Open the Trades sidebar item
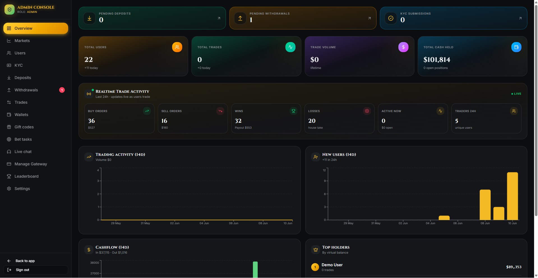538x278 pixels. (36, 102)
